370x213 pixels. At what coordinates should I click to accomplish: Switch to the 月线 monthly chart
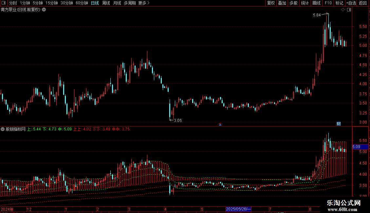tap(117, 3)
